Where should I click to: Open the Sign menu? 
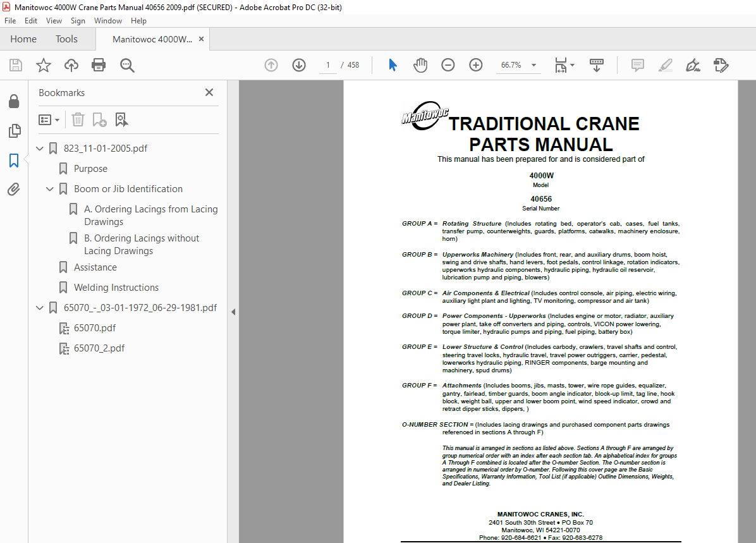coord(78,21)
